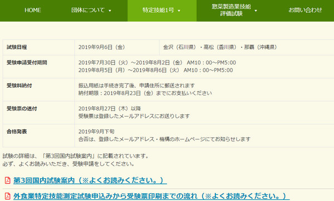Click the date 2019年9月6日（金）
The width and height of the screenshot is (334, 201).
click(x=102, y=47)
